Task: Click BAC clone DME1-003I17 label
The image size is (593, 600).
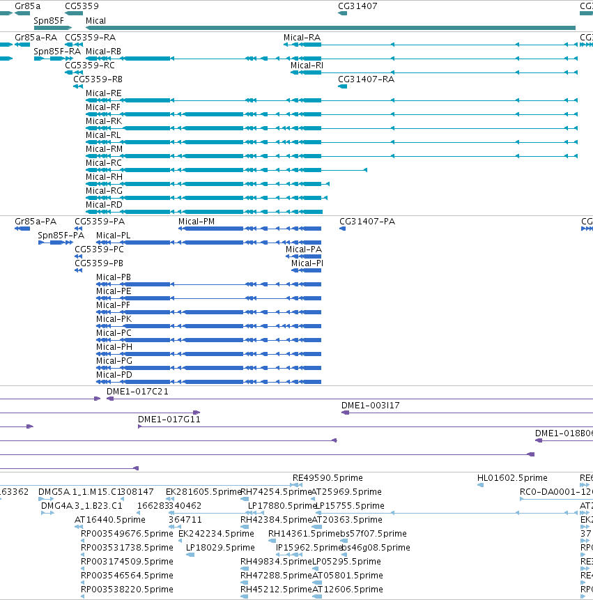Action: pos(370,406)
